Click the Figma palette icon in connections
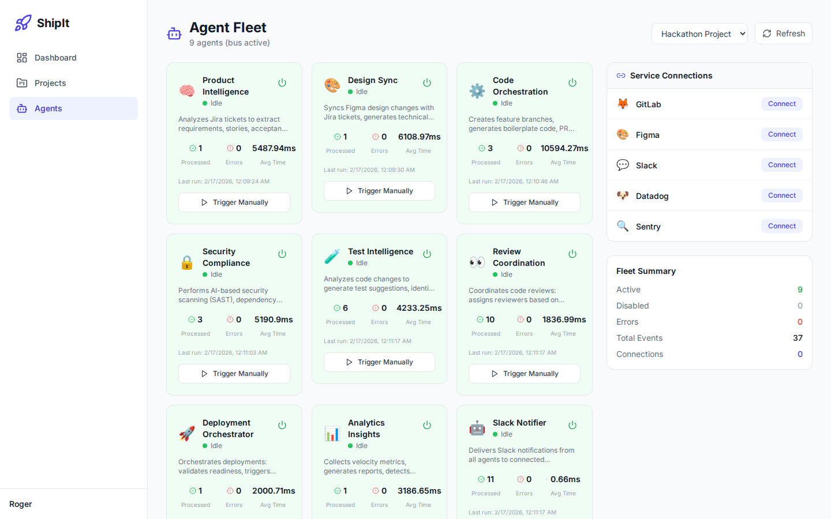Image resolution: width=831 pixels, height=519 pixels. 623,134
